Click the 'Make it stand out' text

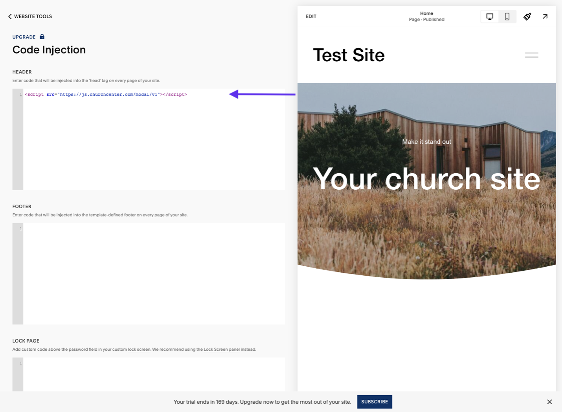point(426,142)
